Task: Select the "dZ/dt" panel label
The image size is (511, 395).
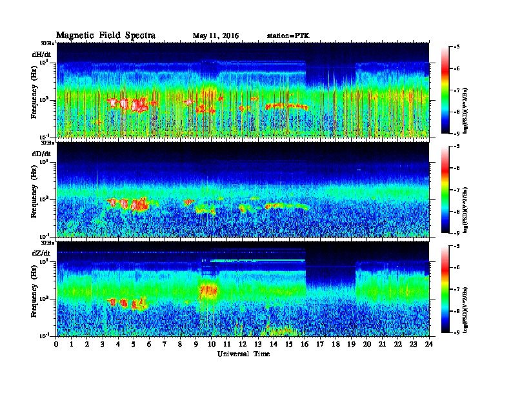Action: [41, 253]
